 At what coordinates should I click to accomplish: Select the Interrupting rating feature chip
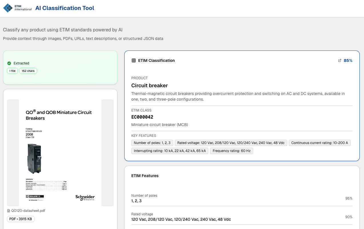tap(170, 151)
